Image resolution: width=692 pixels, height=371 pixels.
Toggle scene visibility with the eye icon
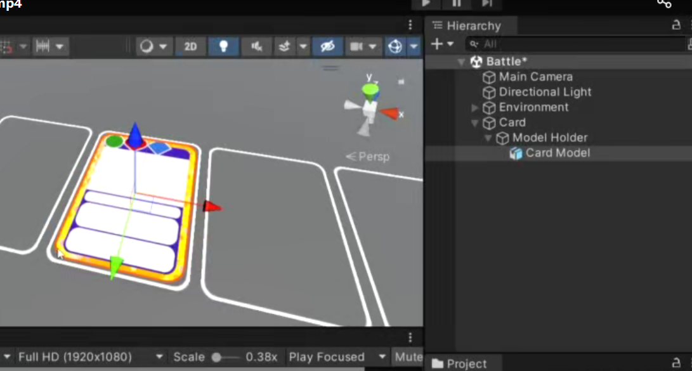click(327, 46)
